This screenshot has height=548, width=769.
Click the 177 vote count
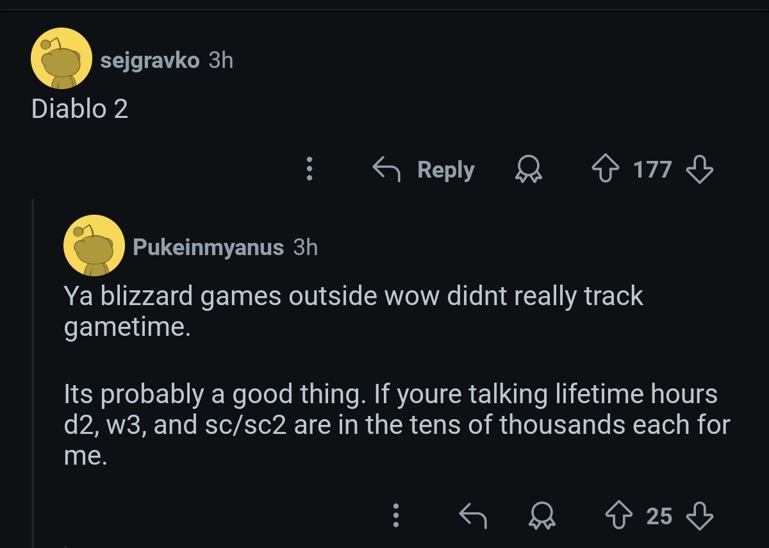coord(652,170)
